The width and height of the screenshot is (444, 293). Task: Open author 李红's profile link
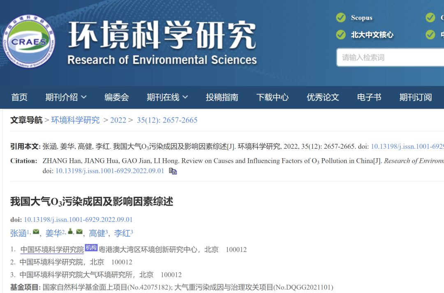122,233
